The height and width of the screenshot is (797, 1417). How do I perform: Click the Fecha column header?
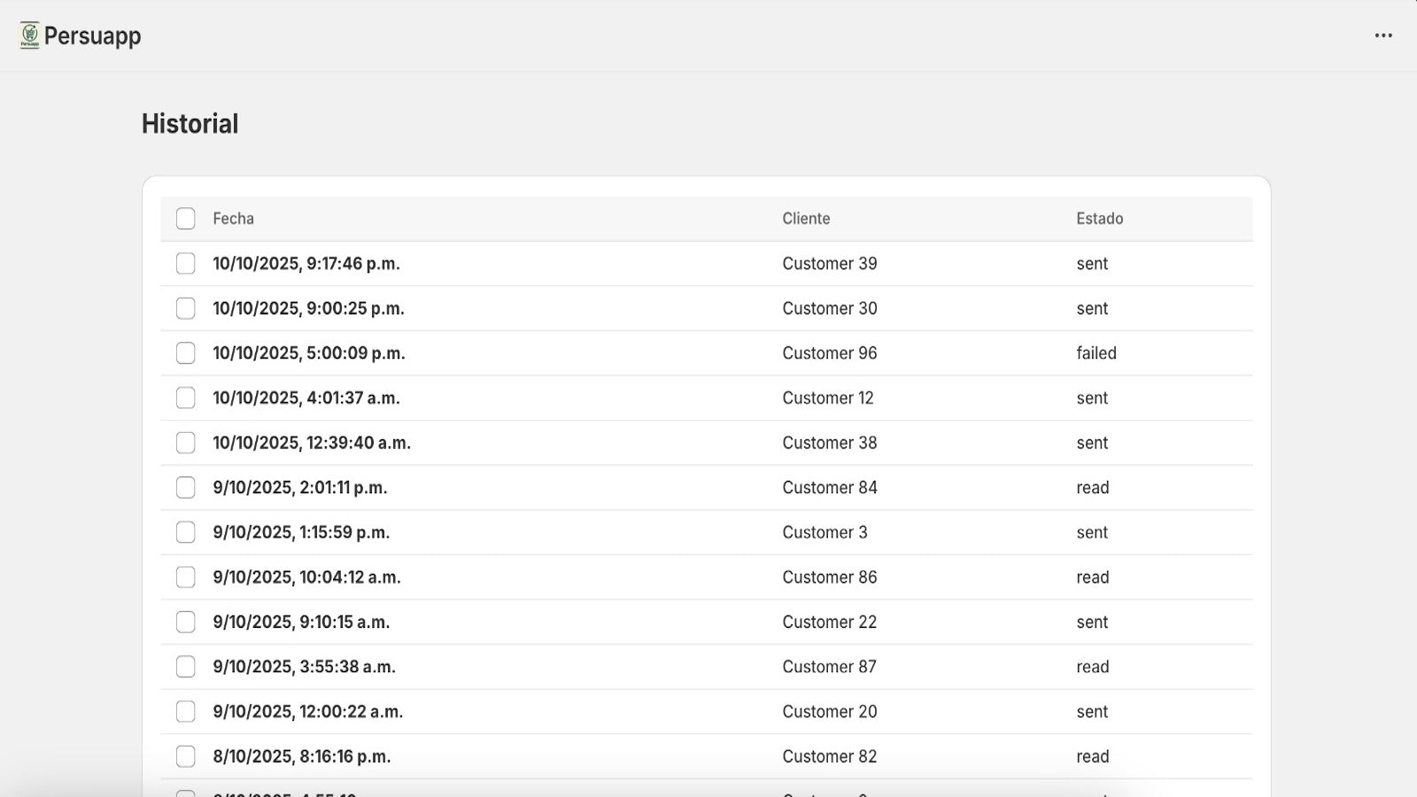pyautogui.click(x=233, y=219)
